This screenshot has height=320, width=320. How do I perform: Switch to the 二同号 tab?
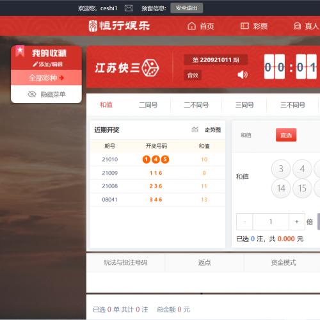pyautogui.click(x=148, y=105)
